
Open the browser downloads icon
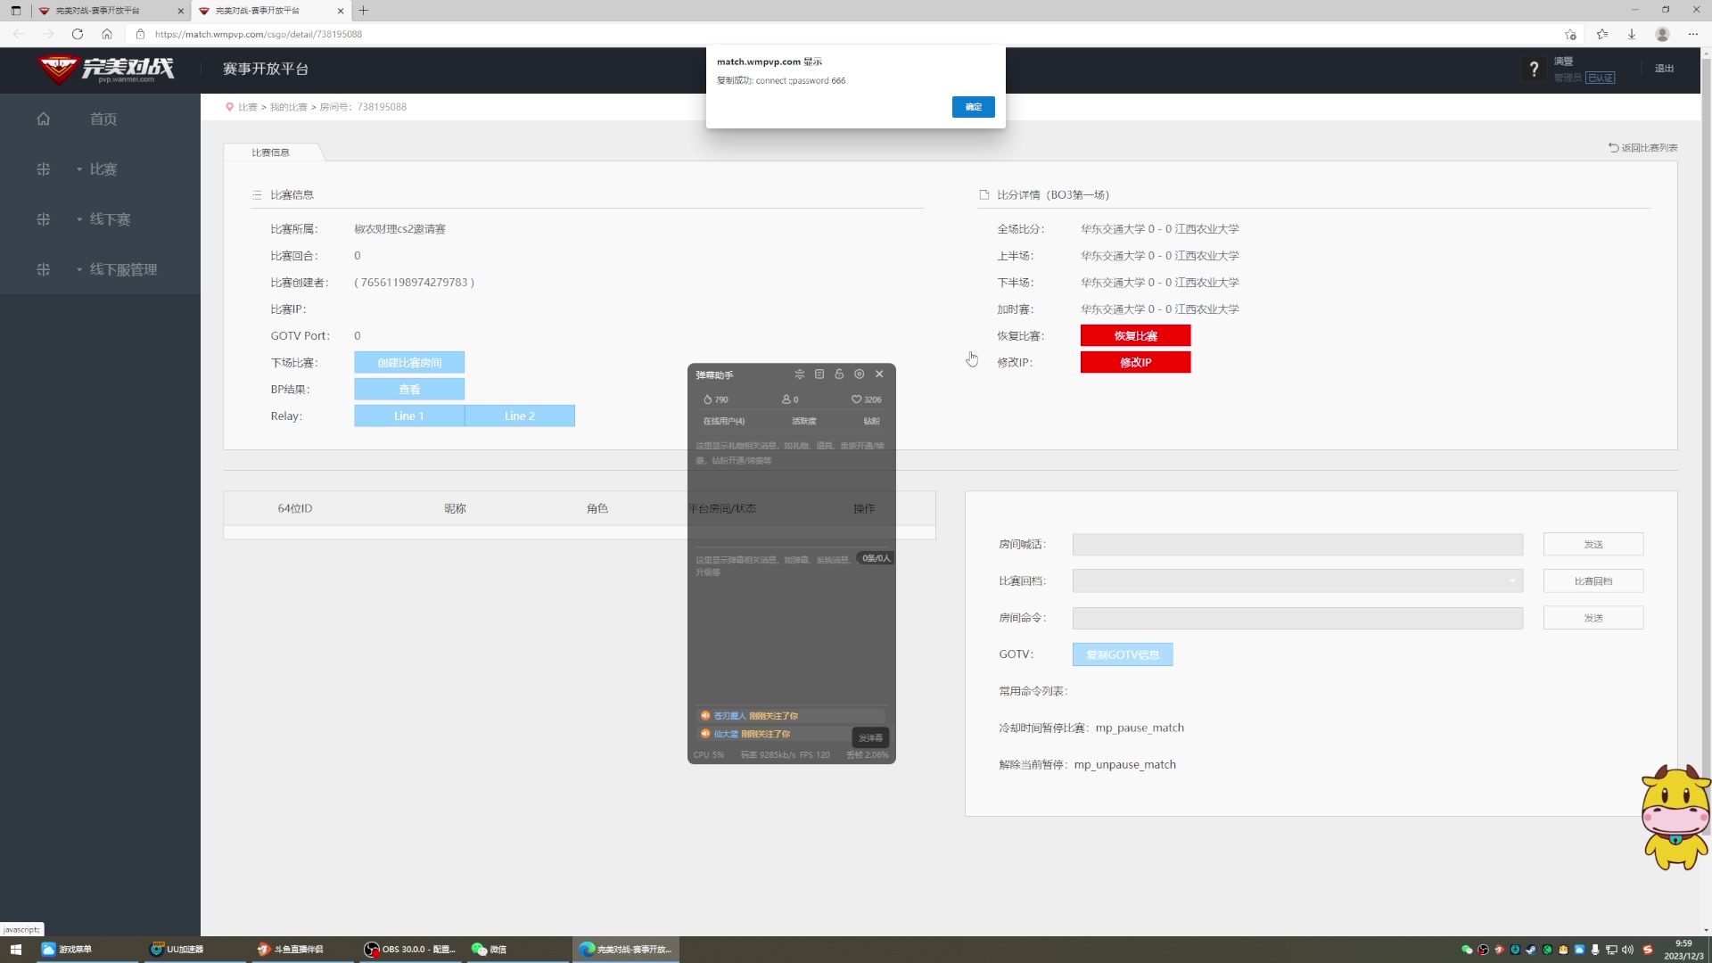coord(1632,34)
